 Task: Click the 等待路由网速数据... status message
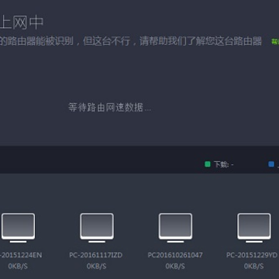pyautogui.click(x=109, y=107)
